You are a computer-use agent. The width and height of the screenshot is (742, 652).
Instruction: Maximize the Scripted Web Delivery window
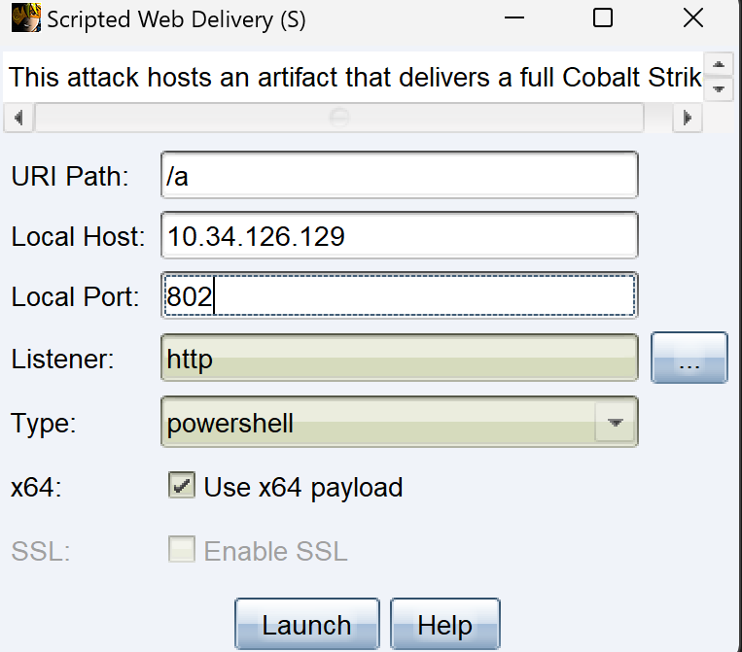point(602,17)
